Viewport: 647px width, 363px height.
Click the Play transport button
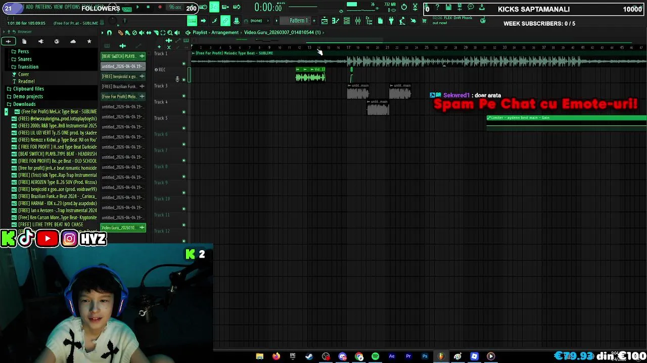137,8
